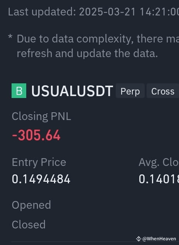Click the green B buy-side icon
Viewport: 179px width, 245px height.
click(19, 91)
